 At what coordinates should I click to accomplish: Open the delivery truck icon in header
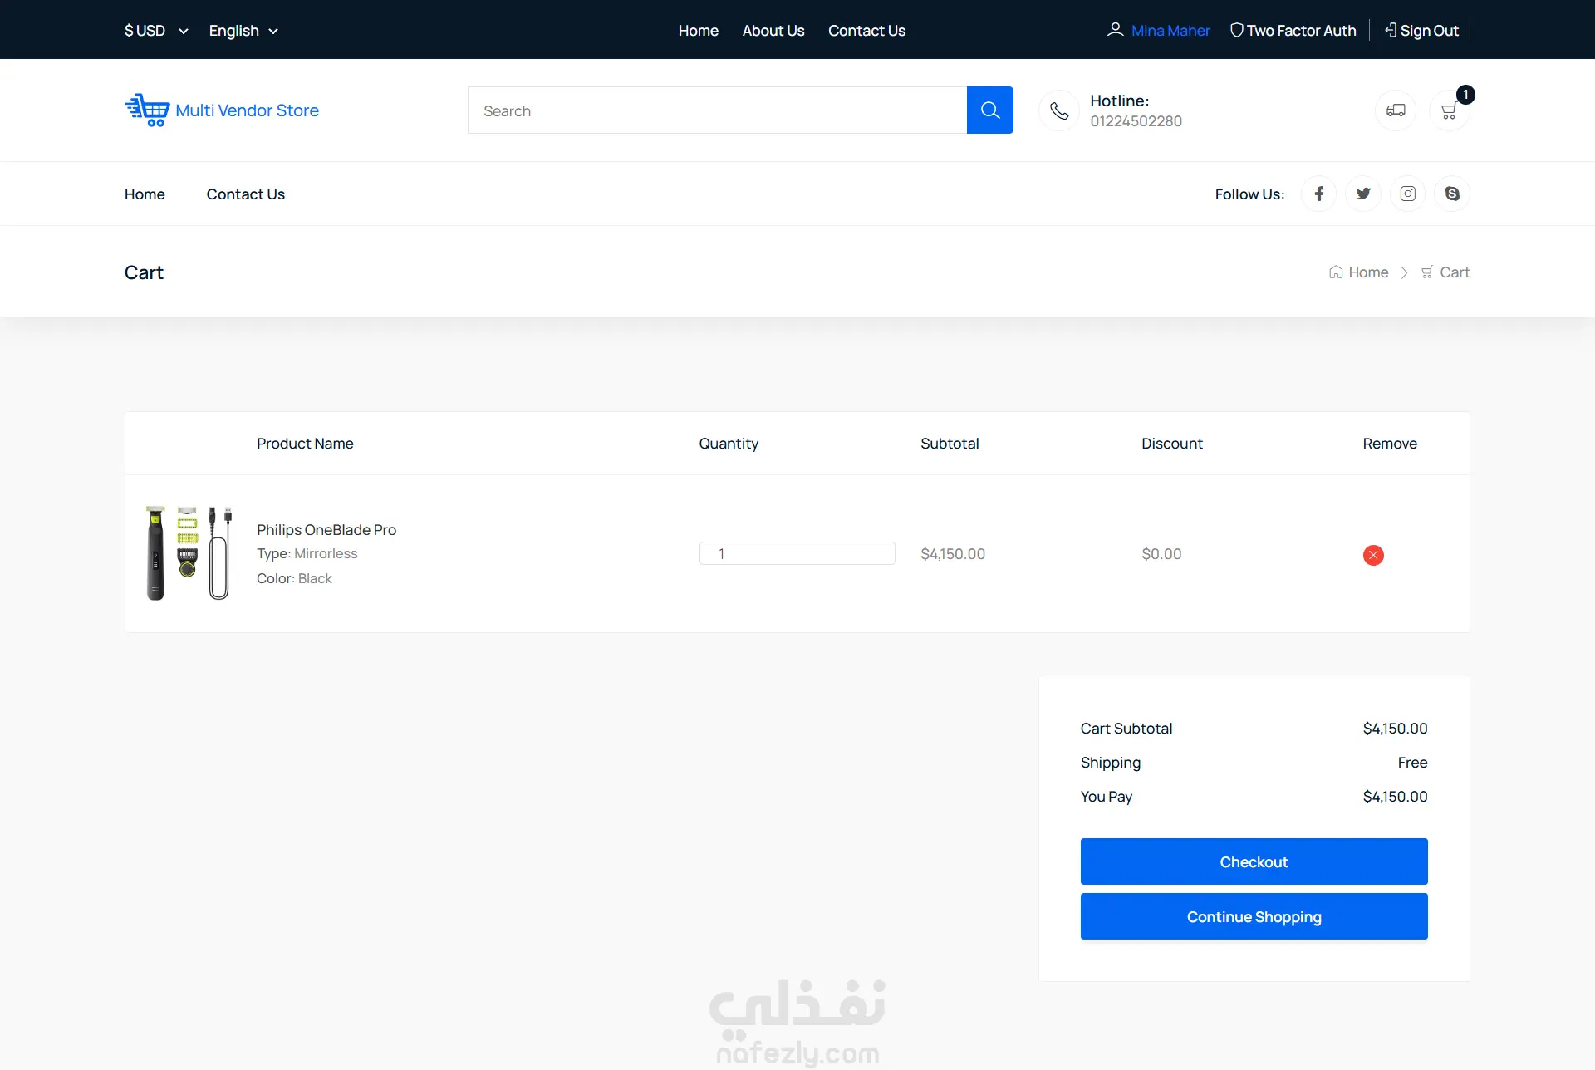pos(1396,110)
